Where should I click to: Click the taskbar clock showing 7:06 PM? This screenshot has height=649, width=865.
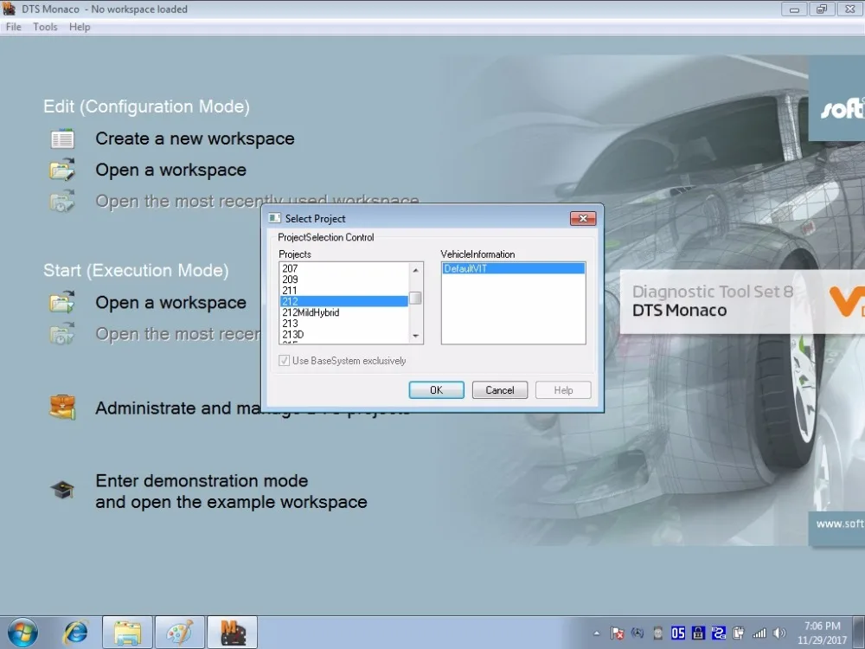822,633
